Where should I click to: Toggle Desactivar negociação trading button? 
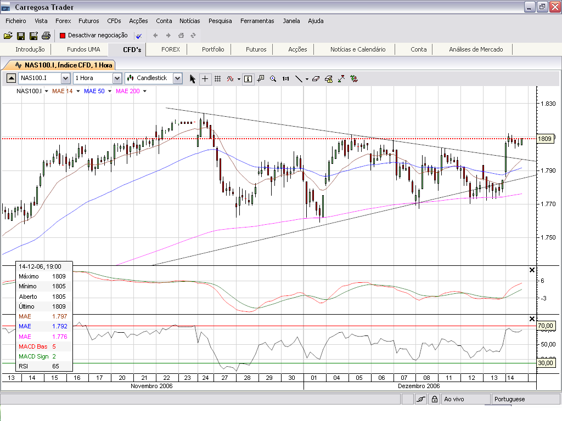(94, 35)
